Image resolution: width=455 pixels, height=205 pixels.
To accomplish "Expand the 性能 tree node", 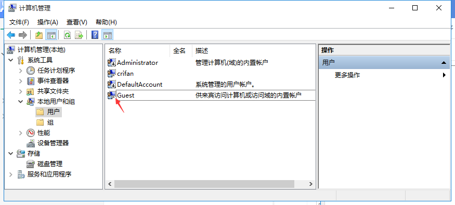I will pyautogui.click(x=21, y=133).
